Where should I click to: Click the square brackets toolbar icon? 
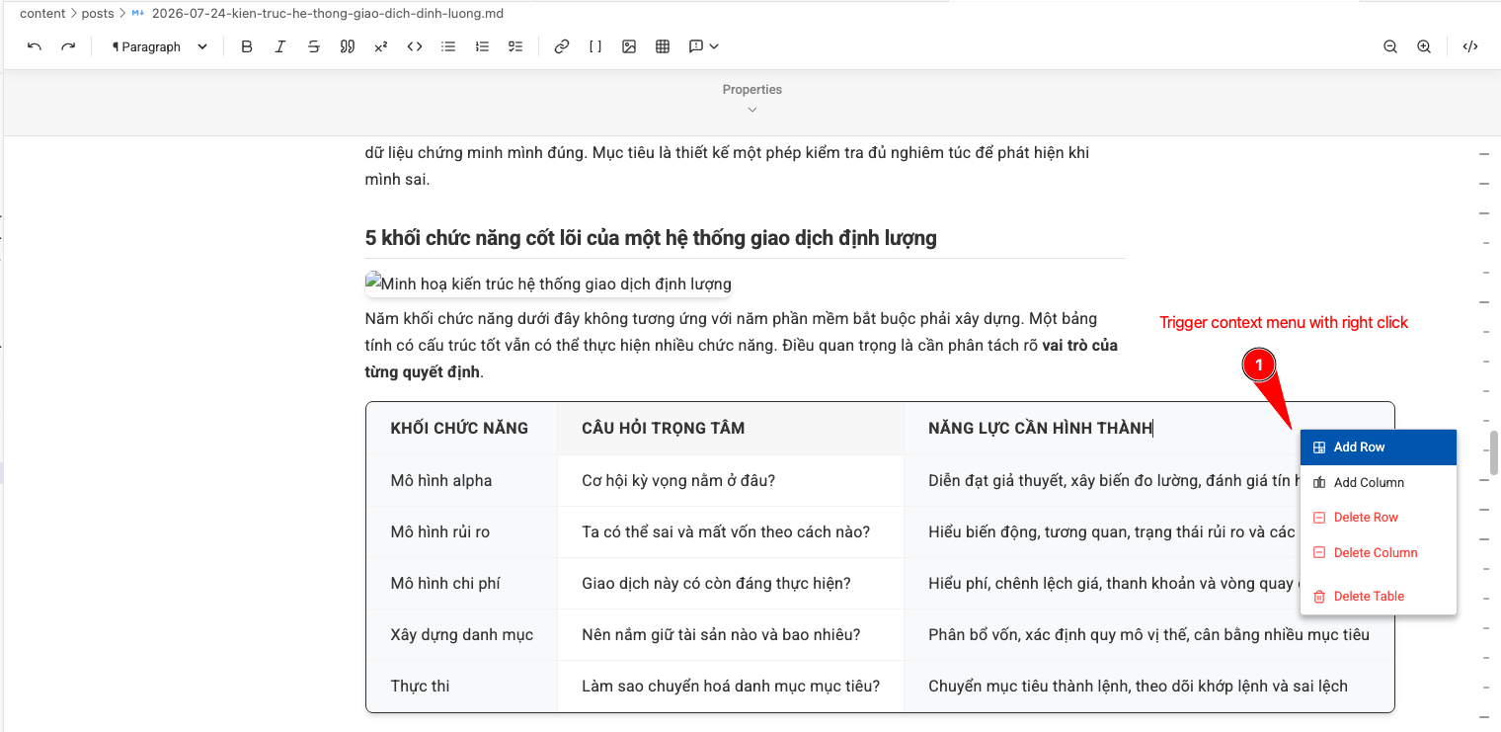(595, 46)
